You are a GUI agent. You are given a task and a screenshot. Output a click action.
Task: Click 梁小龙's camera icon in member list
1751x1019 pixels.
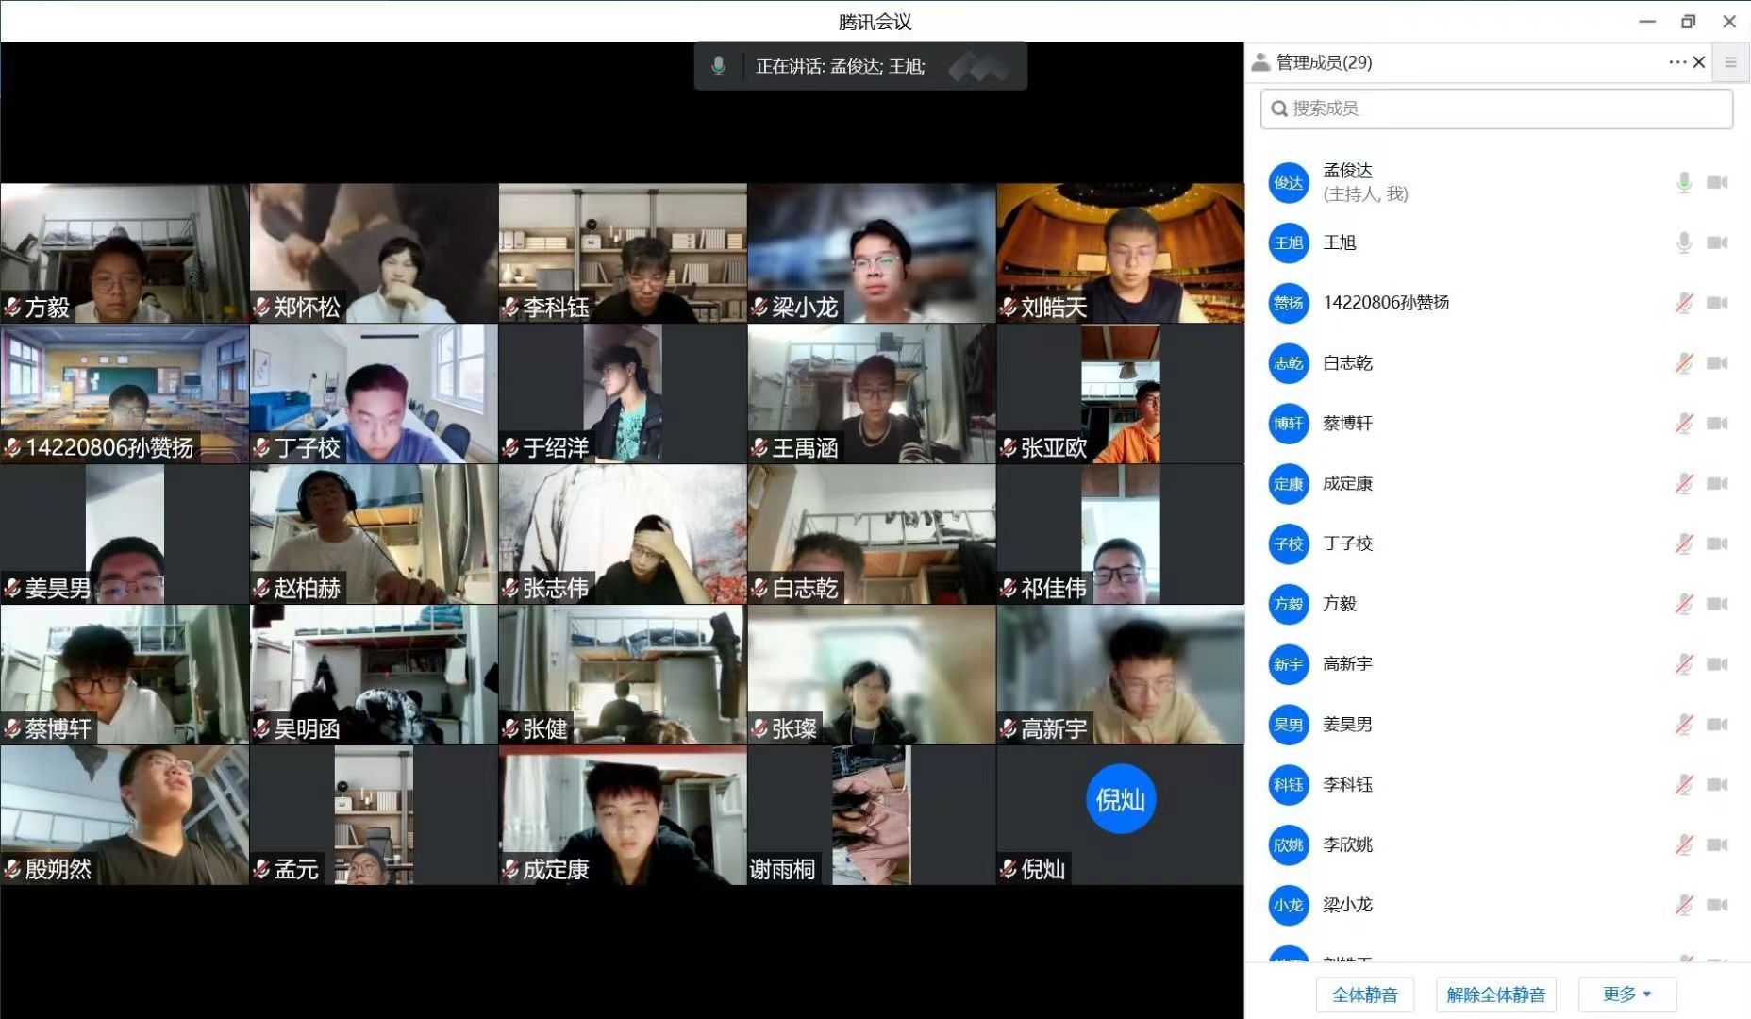pos(1717,905)
